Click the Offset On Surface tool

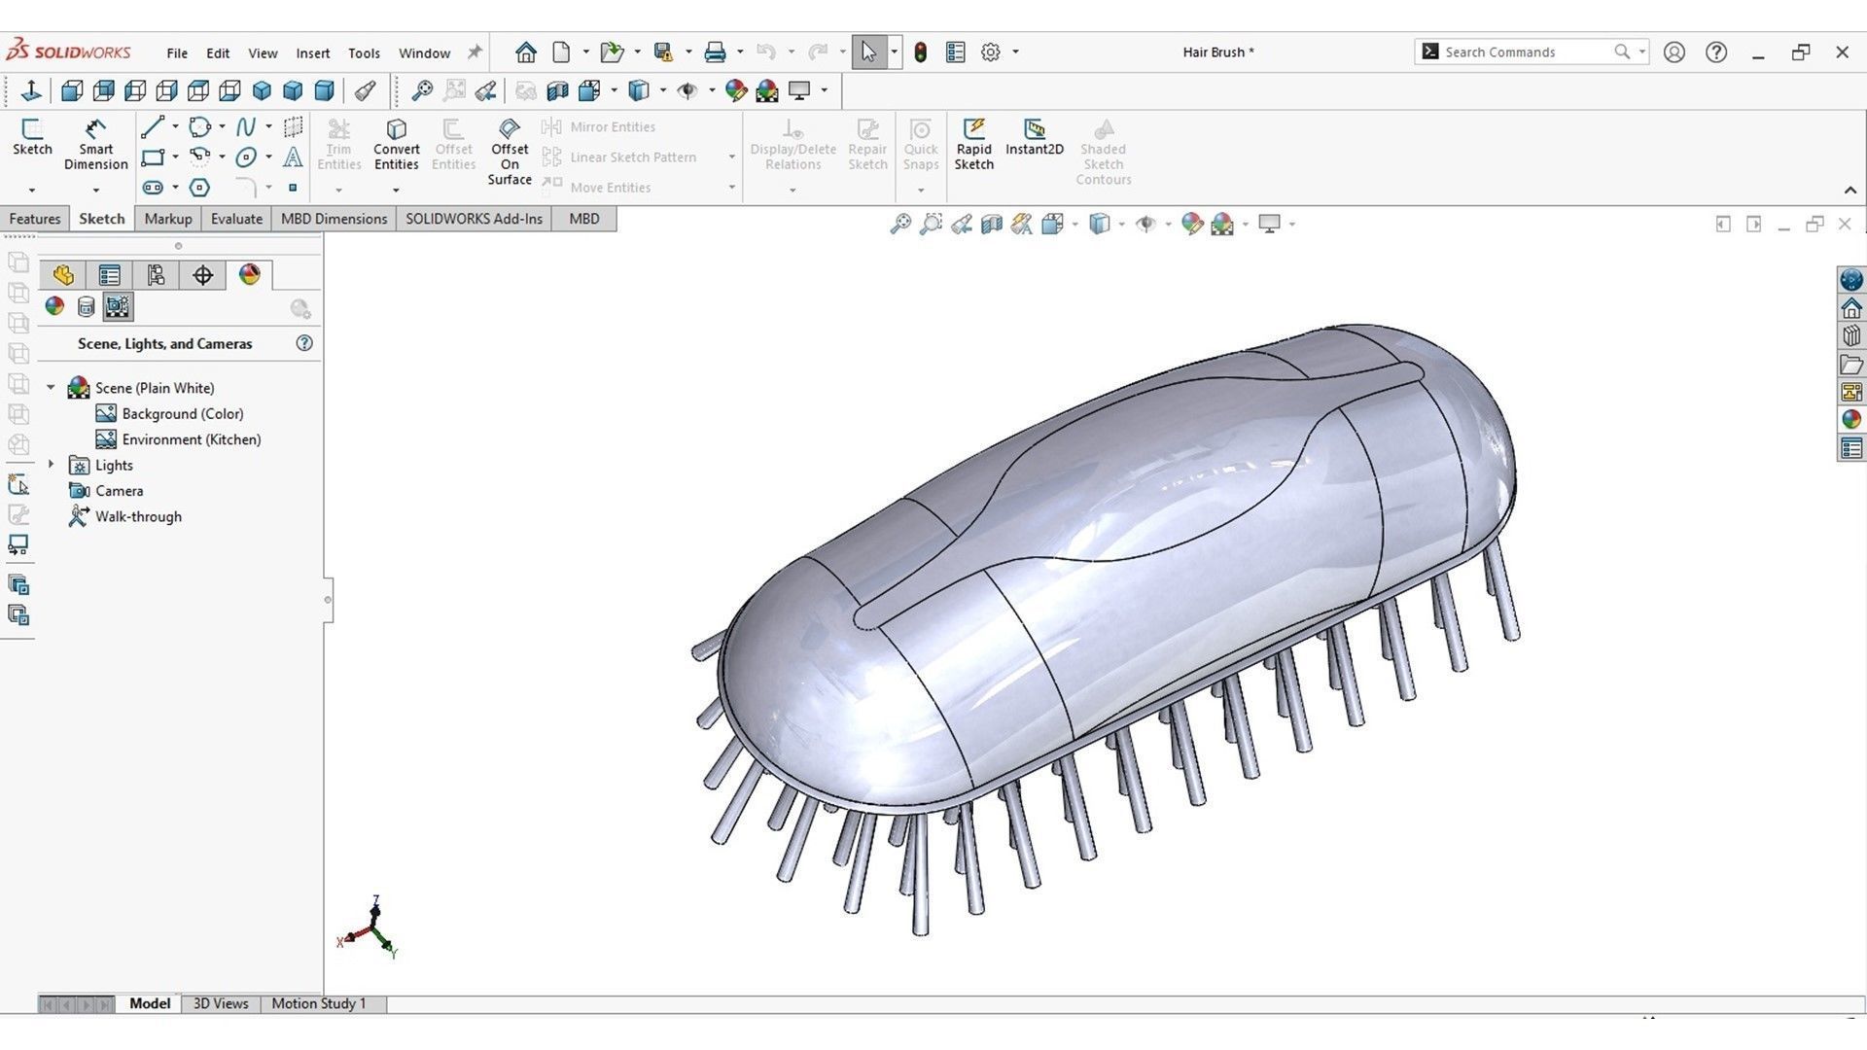pyautogui.click(x=509, y=151)
